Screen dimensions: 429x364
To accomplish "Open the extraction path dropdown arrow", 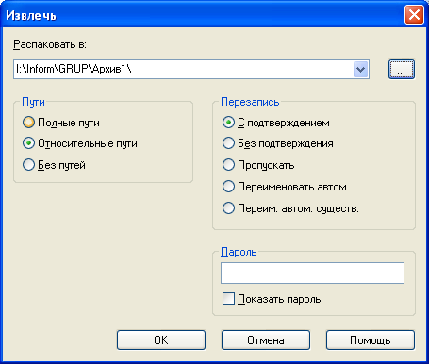I will coord(360,69).
